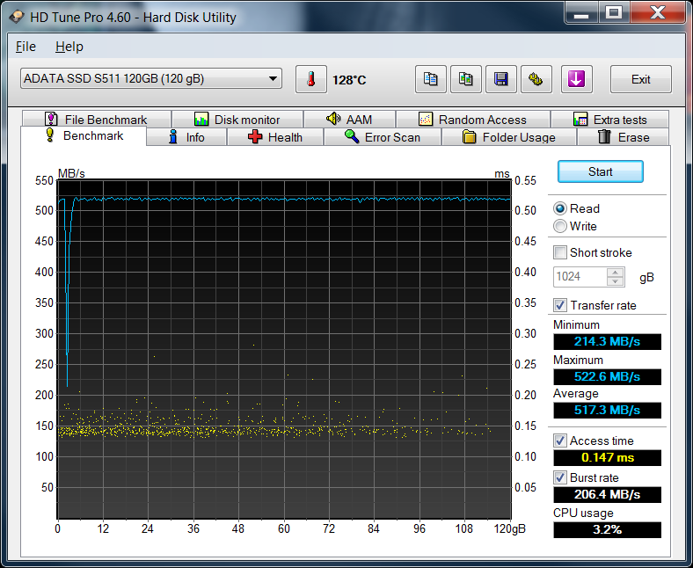
Task: Increase short stroke size with up arrow
Action: pyautogui.click(x=616, y=273)
